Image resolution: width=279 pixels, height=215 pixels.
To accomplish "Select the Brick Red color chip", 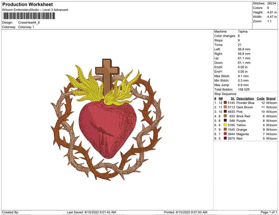I will tap(225, 116).
